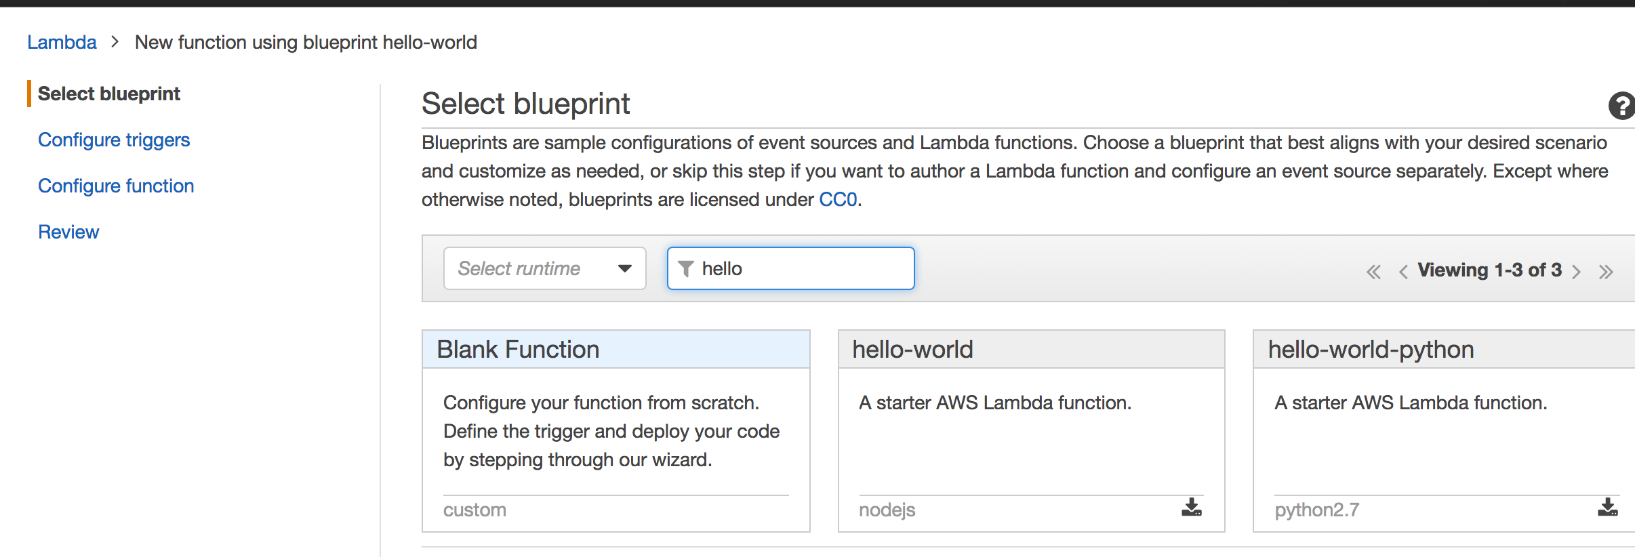Click the Select blueprint page heading
The width and height of the screenshot is (1635, 557).
pyautogui.click(x=525, y=104)
